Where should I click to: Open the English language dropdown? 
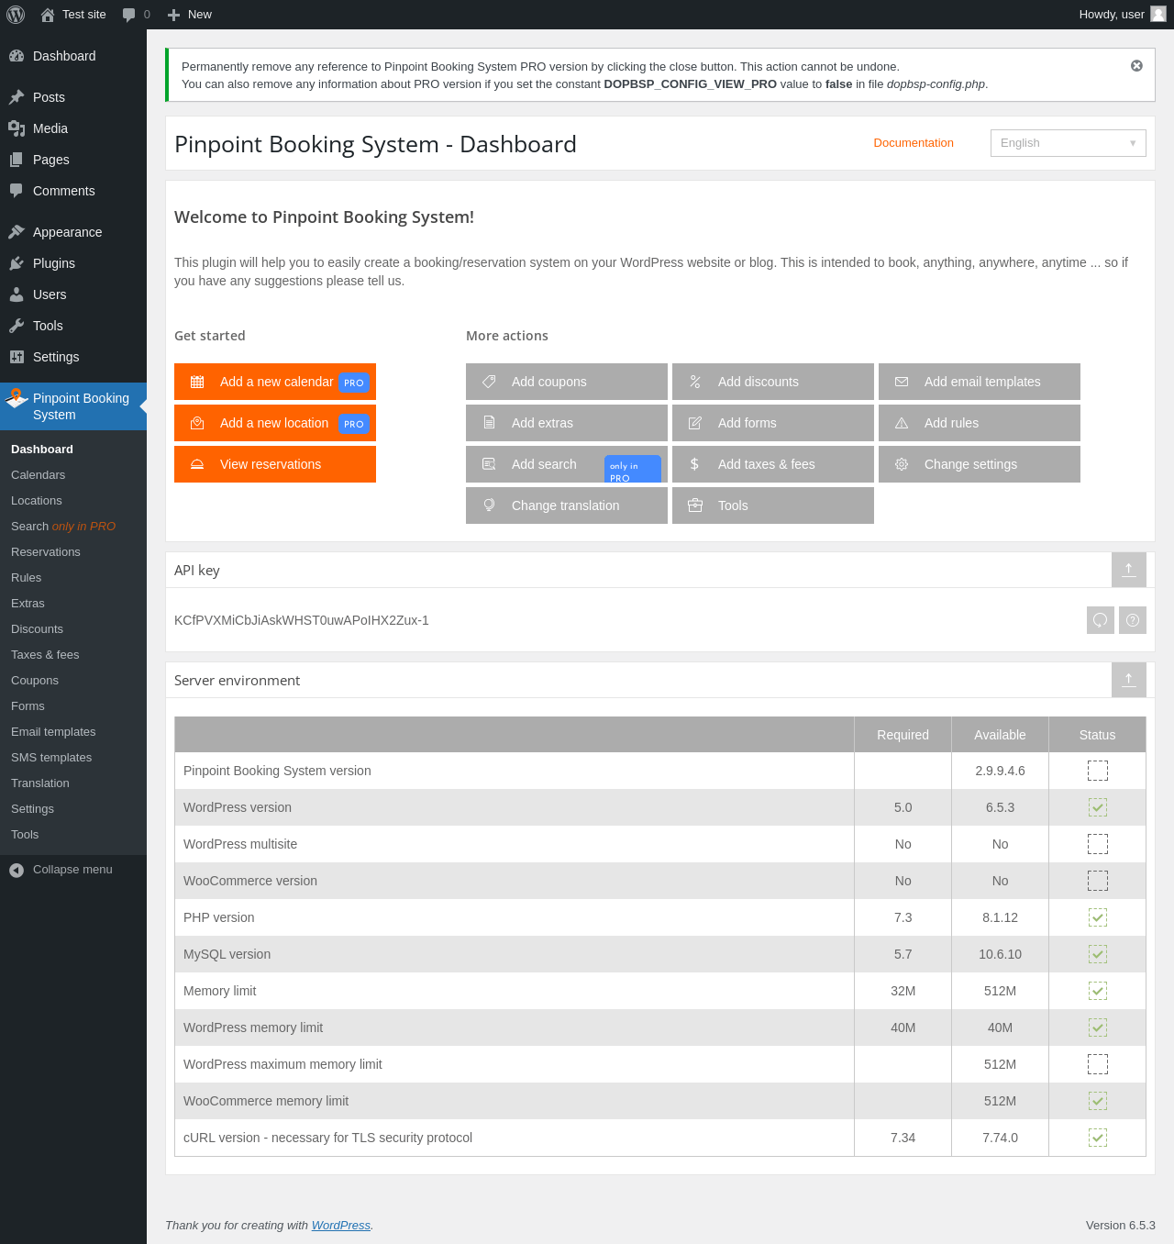tap(1068, 143)
